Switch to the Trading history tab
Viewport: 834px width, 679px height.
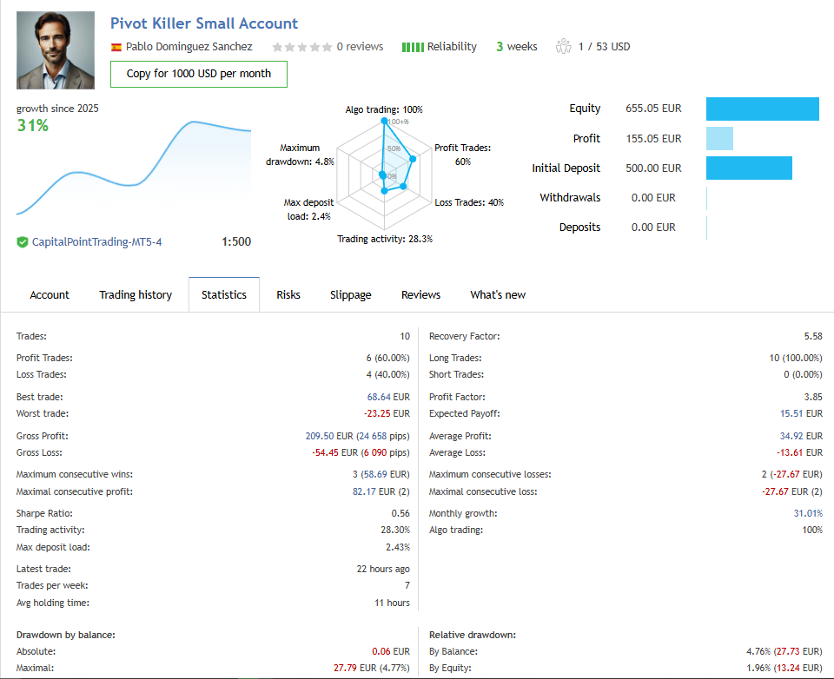(136, 294)
